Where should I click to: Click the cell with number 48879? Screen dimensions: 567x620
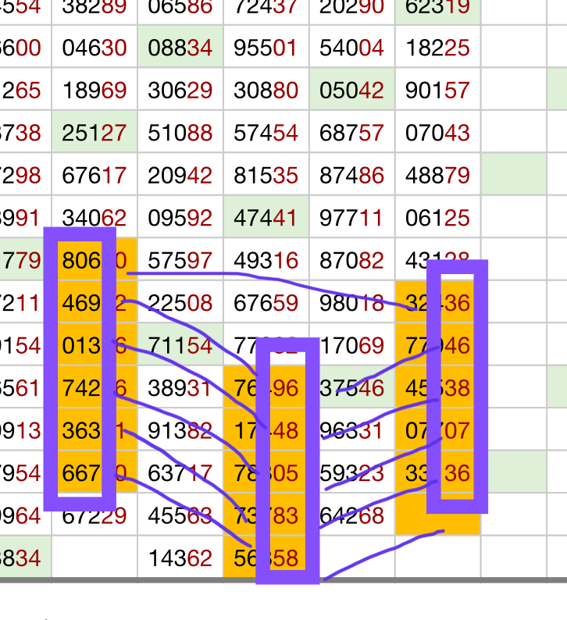click(437, 175)
